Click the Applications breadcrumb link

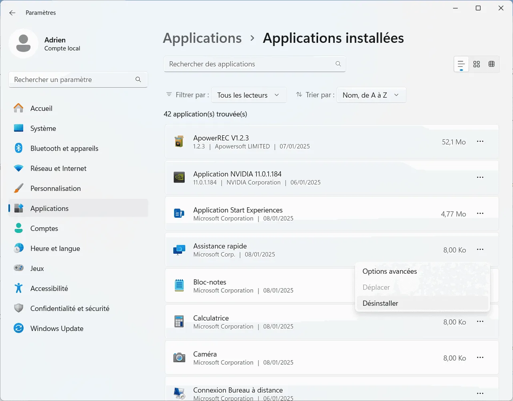pos(202,38)
